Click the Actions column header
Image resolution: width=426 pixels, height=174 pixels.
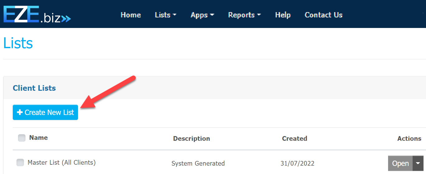click(409, 139)
